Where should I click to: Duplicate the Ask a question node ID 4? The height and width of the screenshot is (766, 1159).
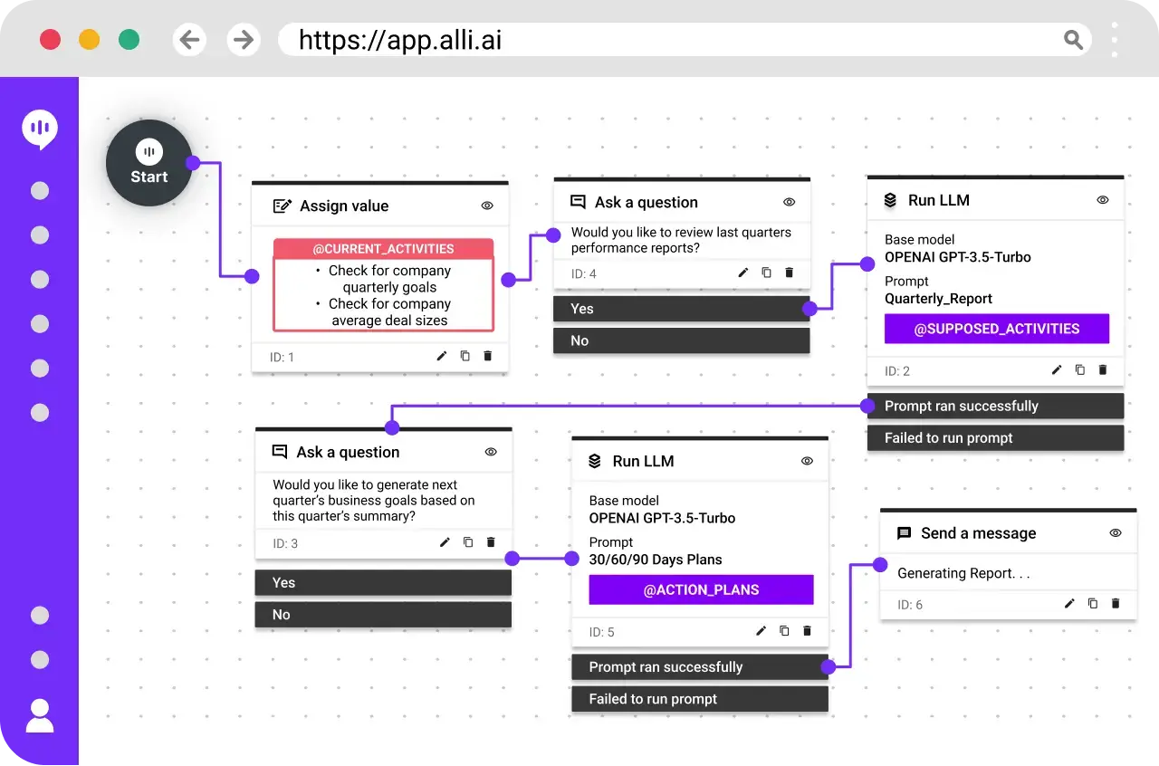pos(766,273)
